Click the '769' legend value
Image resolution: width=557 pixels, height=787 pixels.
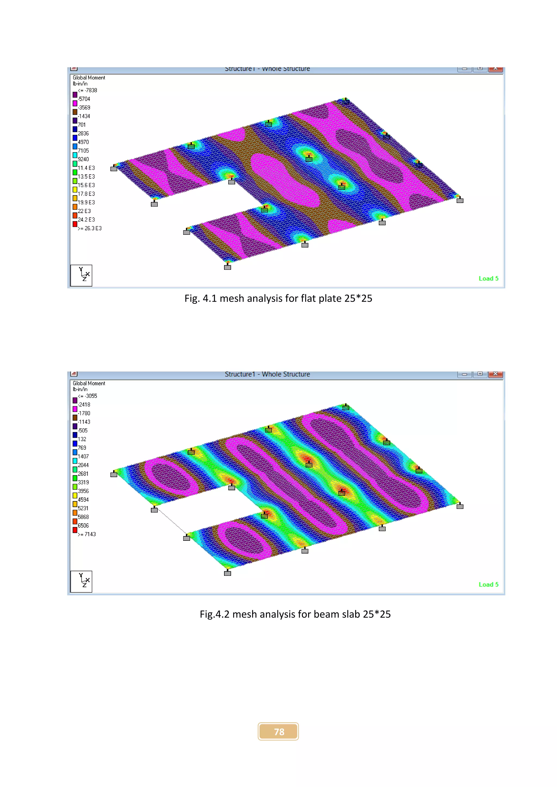coord(82,448)
